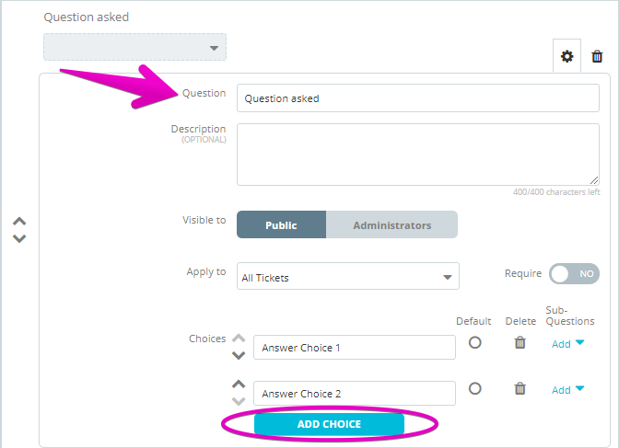Switch visibility to Administrators

tap(391, 224)
